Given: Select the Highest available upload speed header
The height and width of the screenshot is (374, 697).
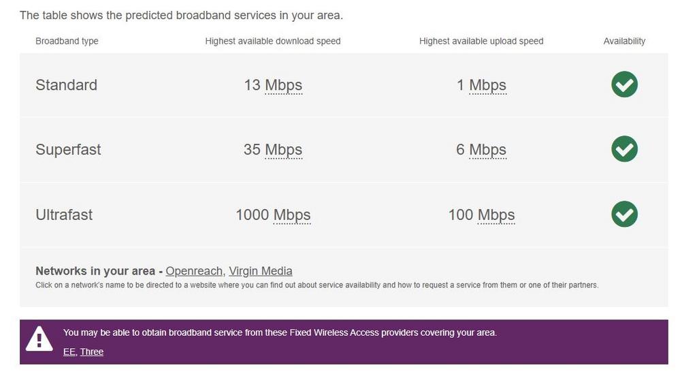Looking at the screenshot, I should click(481, 41).
